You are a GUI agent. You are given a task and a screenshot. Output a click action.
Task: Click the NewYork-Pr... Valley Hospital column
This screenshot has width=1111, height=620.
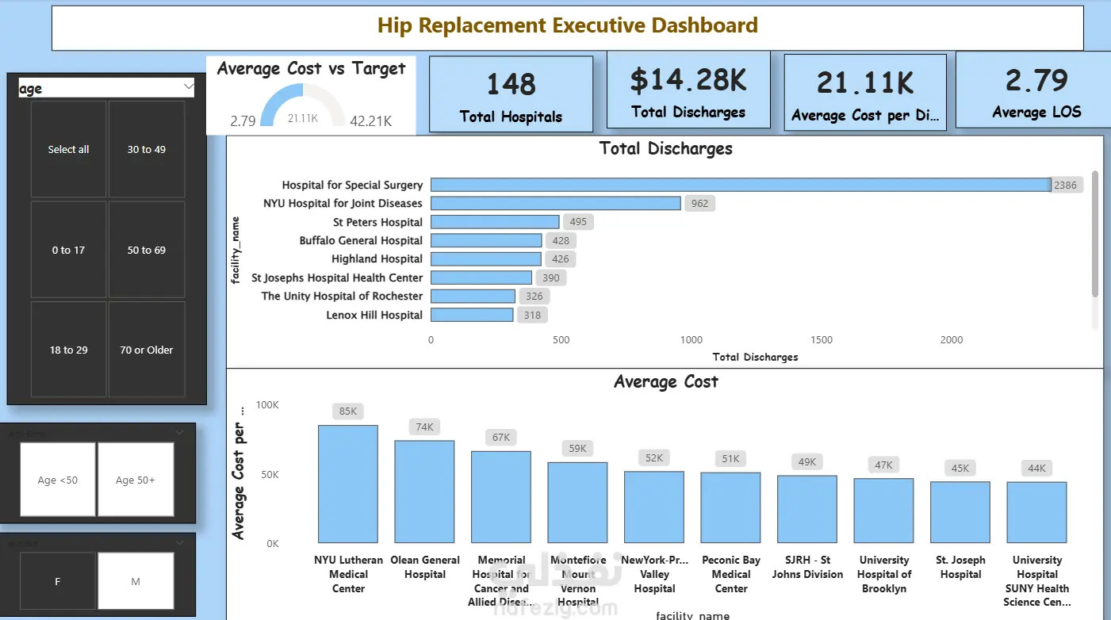pyautogui.click(x=654, y=507)
